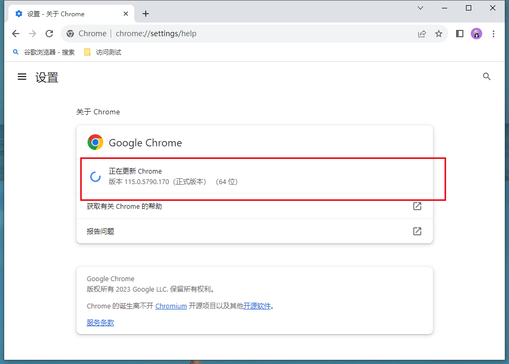Screen dimensions: 509x364
Task: Click the 关于 Chrome heading
Action: [98, 112]
